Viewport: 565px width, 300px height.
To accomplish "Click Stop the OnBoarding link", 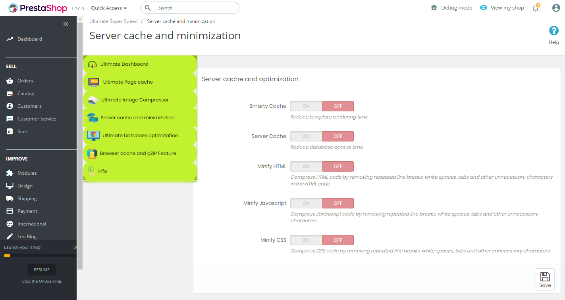I will click(42, 281).
